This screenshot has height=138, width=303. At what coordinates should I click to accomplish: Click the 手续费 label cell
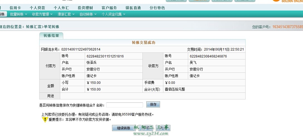pyautogui.click(x=153, y=82)
